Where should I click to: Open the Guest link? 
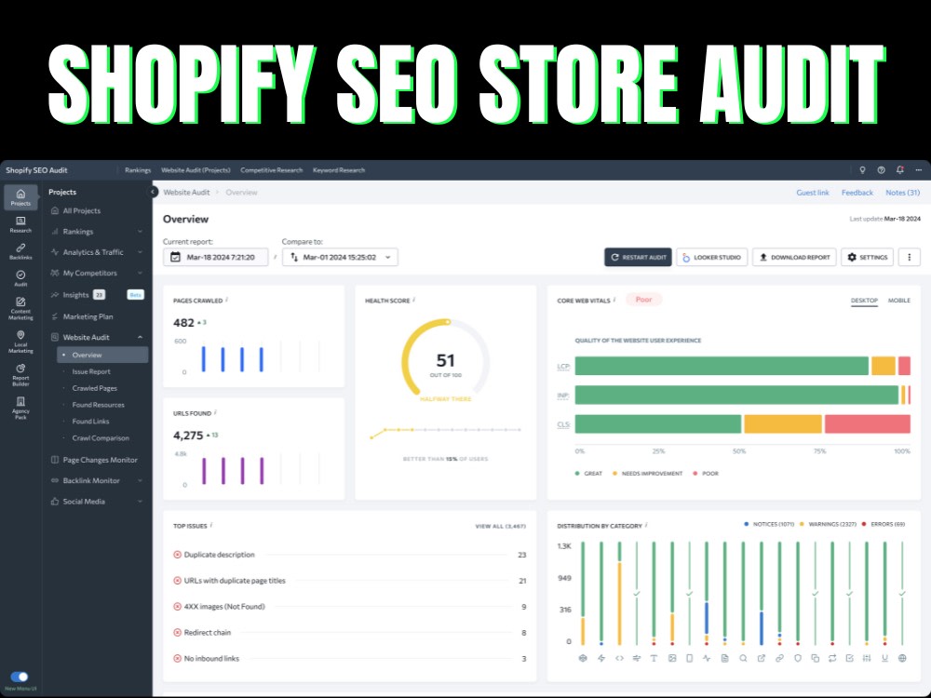812,193
